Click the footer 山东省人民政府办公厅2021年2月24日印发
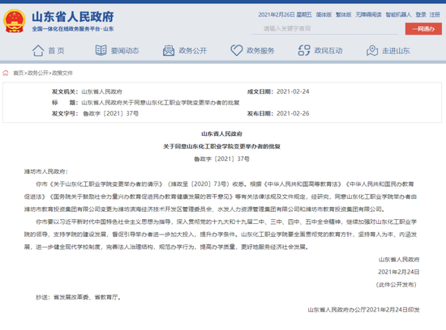 [363, 310]
